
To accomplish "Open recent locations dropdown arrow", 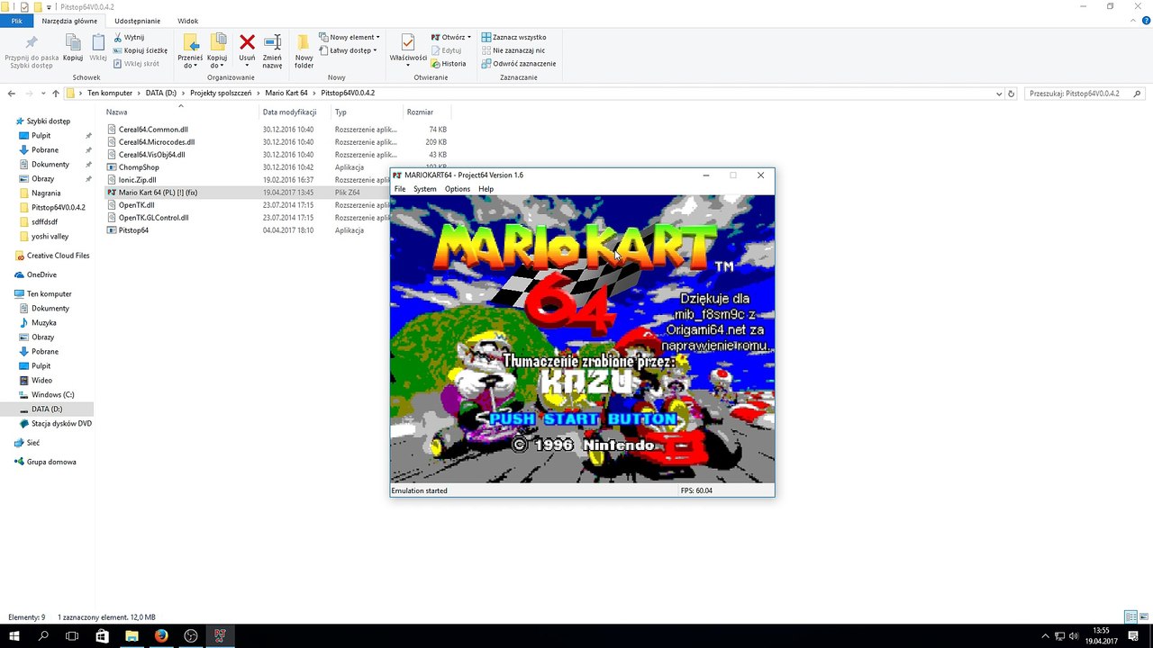I will coord(42,94).
